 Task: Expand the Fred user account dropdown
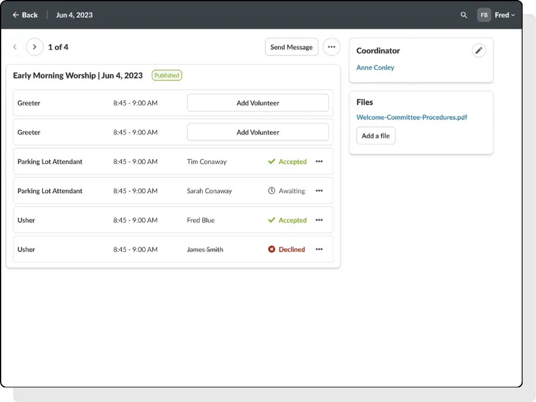click(x=505, y=15)
